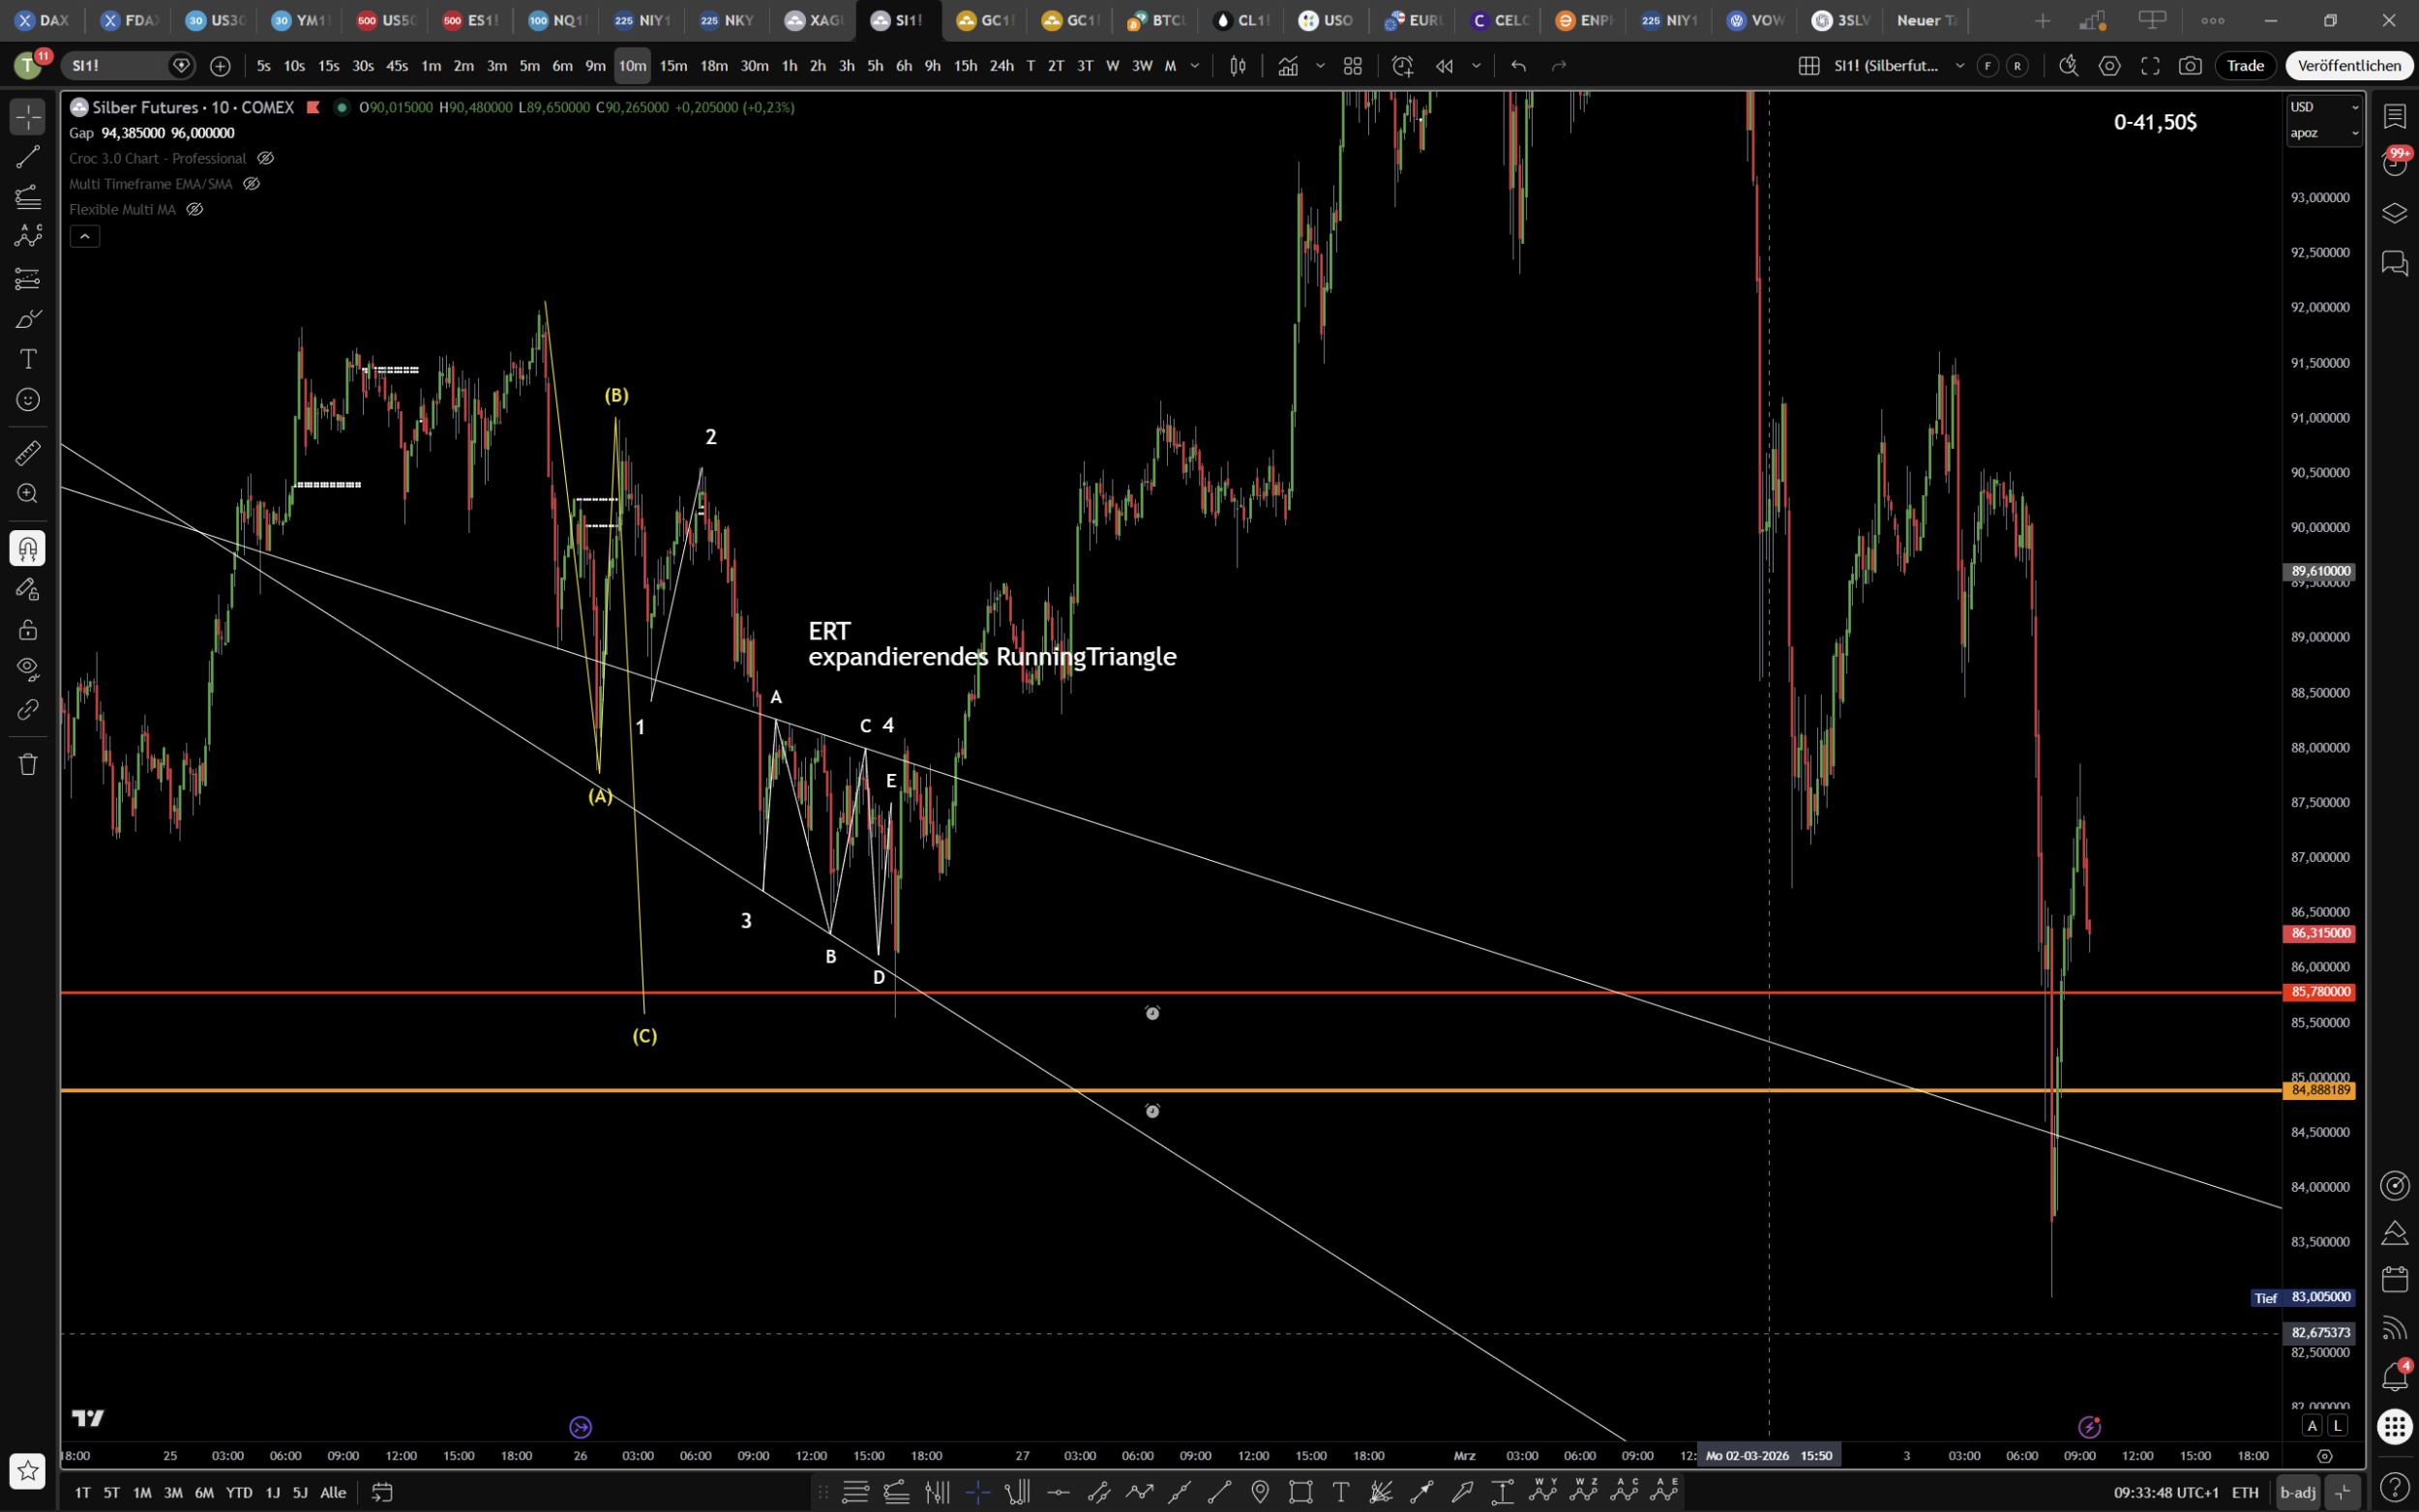Select the trend line drawing tool
This screenshot has width=2419, height=1512.
coord(28,157)
